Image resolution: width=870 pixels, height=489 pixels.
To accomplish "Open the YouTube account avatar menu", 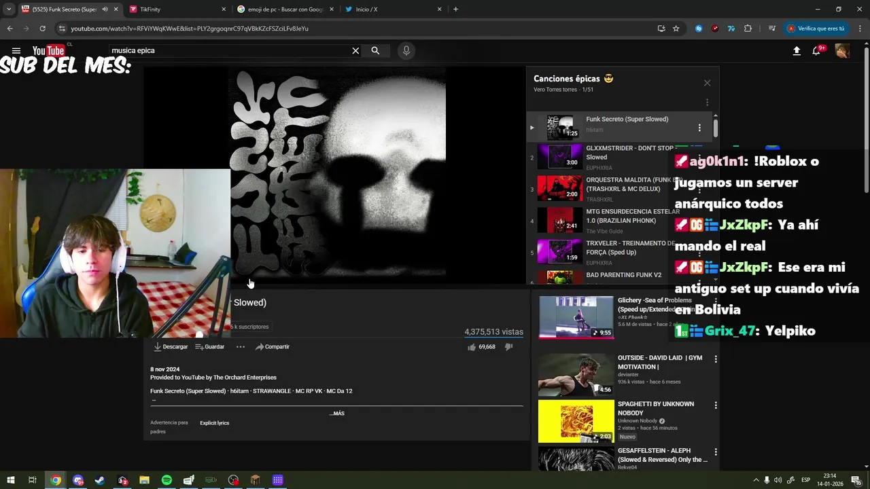I will (842, 51).
